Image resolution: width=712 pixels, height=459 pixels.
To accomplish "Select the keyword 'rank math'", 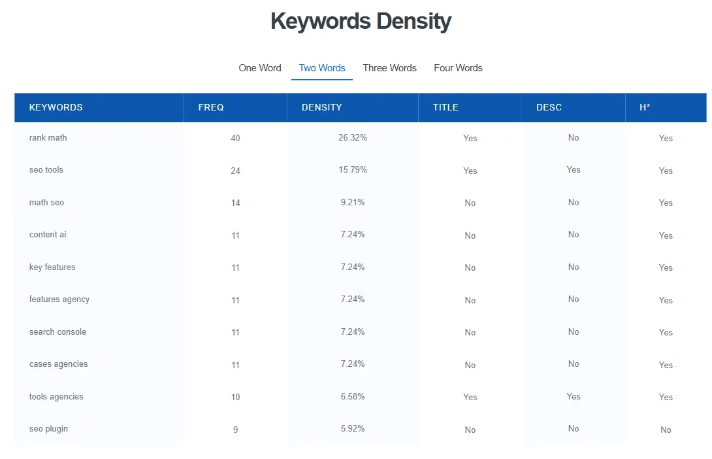I will (48, 137).
